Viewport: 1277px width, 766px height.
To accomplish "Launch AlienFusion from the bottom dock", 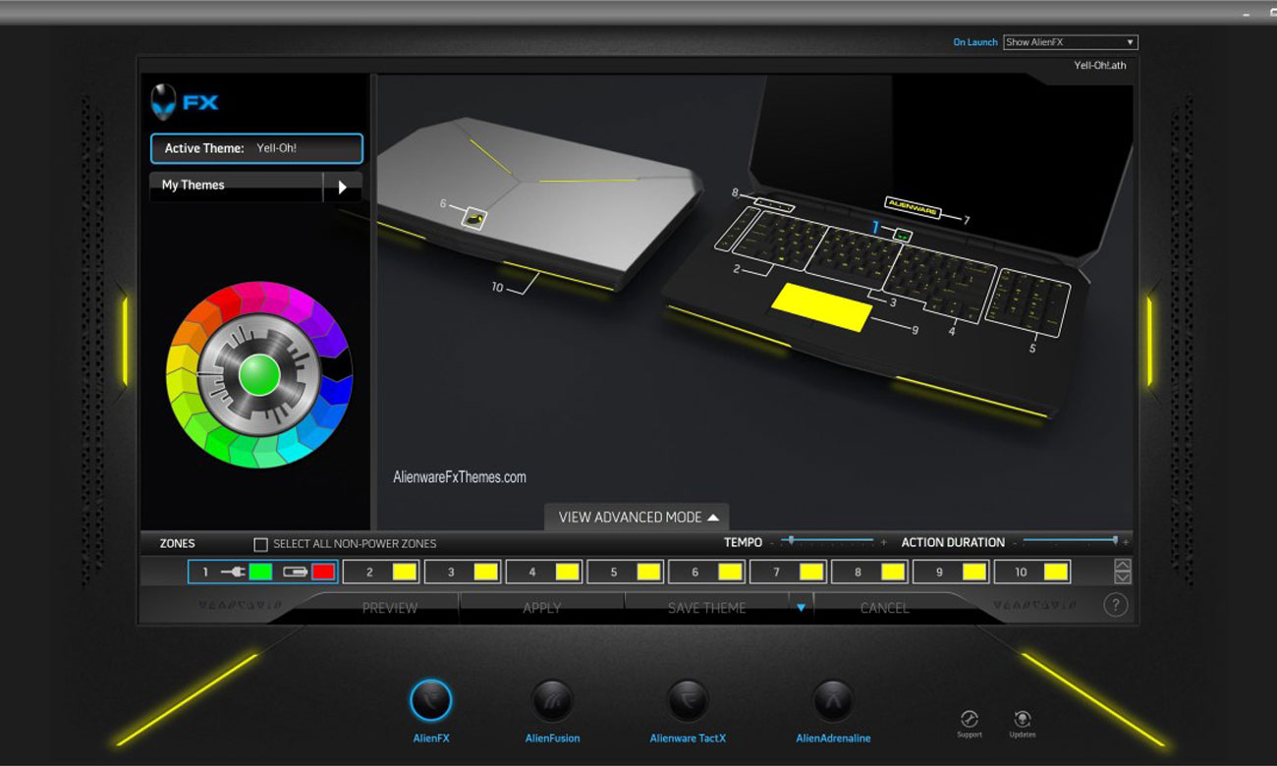I will 552,701.
